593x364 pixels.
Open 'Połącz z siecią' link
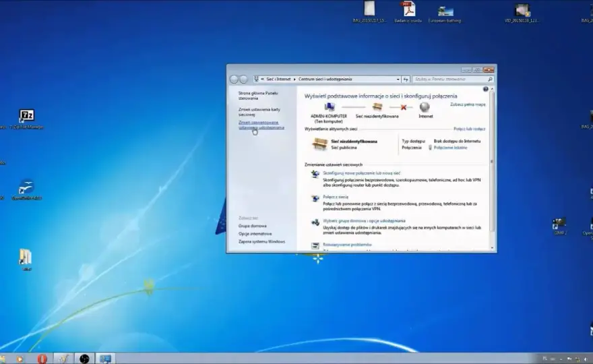click(336, 197)
